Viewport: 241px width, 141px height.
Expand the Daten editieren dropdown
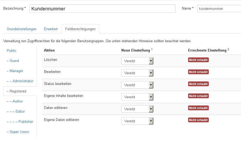[x=137, y=109]
